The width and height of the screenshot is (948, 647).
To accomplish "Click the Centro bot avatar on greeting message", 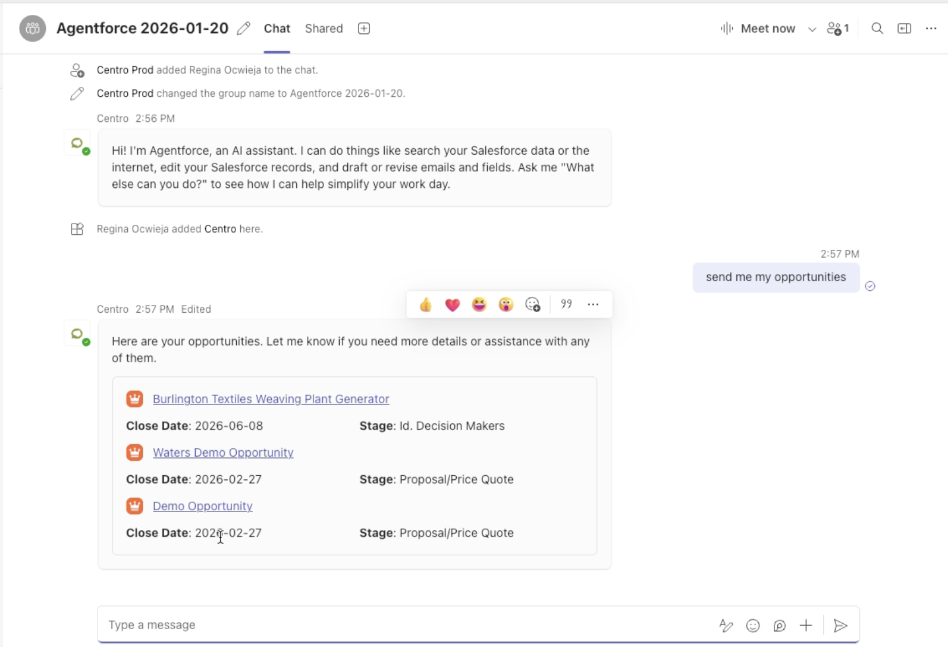I will [77, 143].
